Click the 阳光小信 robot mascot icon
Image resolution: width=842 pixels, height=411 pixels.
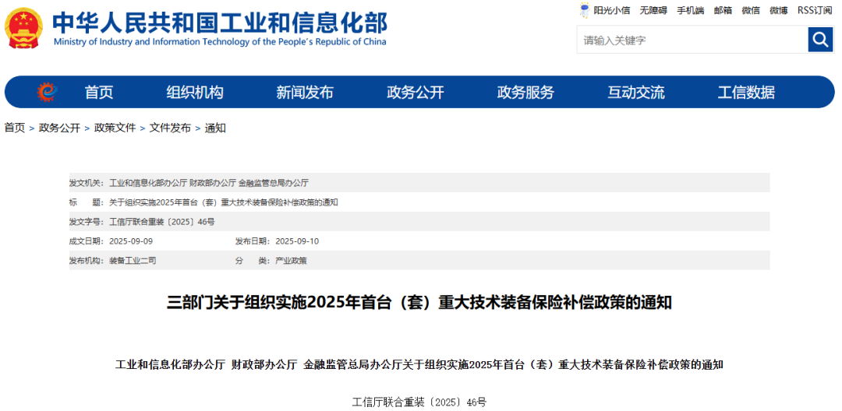(x=584, y=9)
